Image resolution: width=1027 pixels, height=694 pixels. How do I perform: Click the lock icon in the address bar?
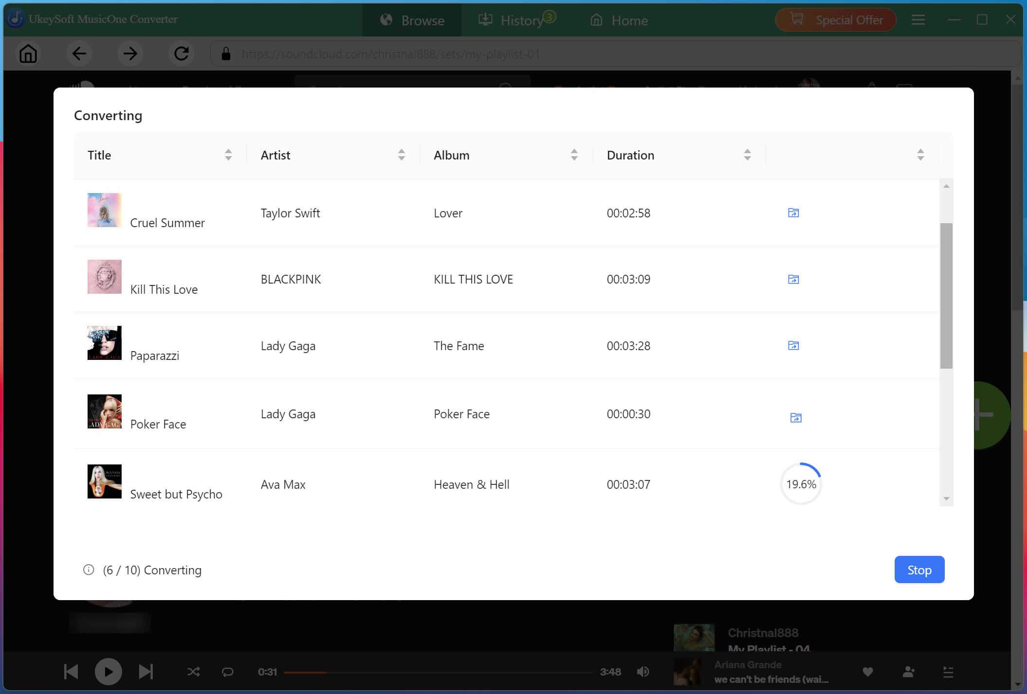click(226, 53)
